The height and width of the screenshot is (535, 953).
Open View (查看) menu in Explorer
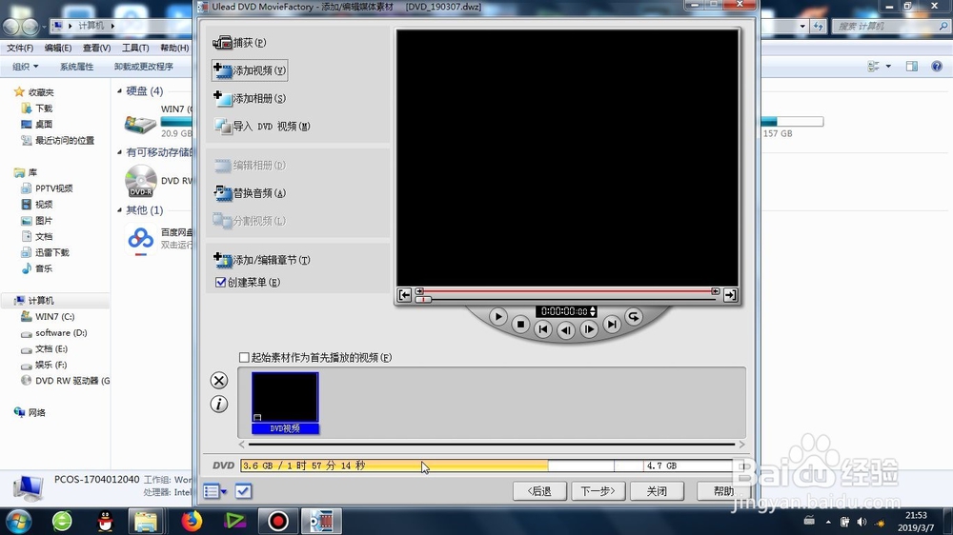(x=96, y=48)
